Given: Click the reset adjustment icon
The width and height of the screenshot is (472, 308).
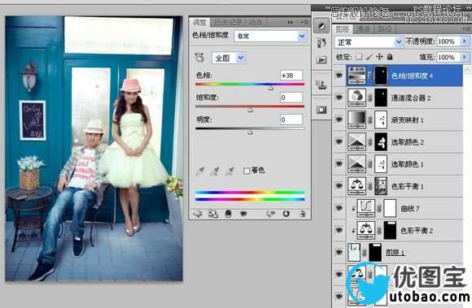Looking at the screenshot, I should [x=286, y=214].
